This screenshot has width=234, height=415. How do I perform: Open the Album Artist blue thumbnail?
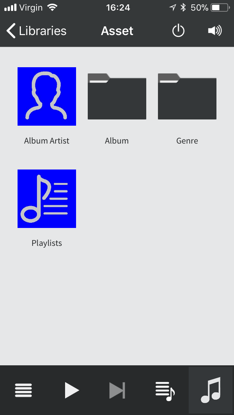coord(47,96)
